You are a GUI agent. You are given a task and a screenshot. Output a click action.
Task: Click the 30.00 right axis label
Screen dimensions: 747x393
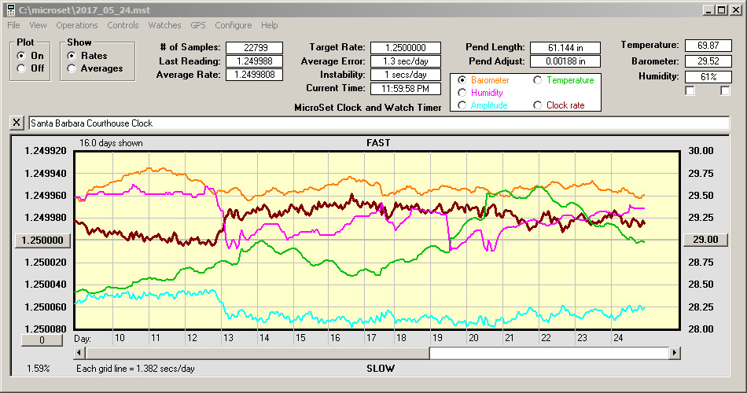click(x=701, y=151)
